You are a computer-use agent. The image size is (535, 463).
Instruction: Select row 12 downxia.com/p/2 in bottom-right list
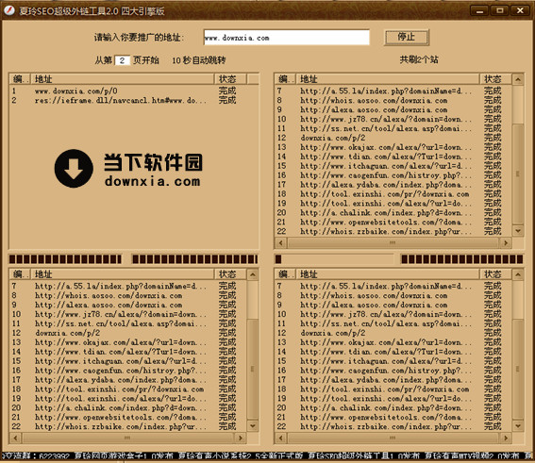coord(393,333)
